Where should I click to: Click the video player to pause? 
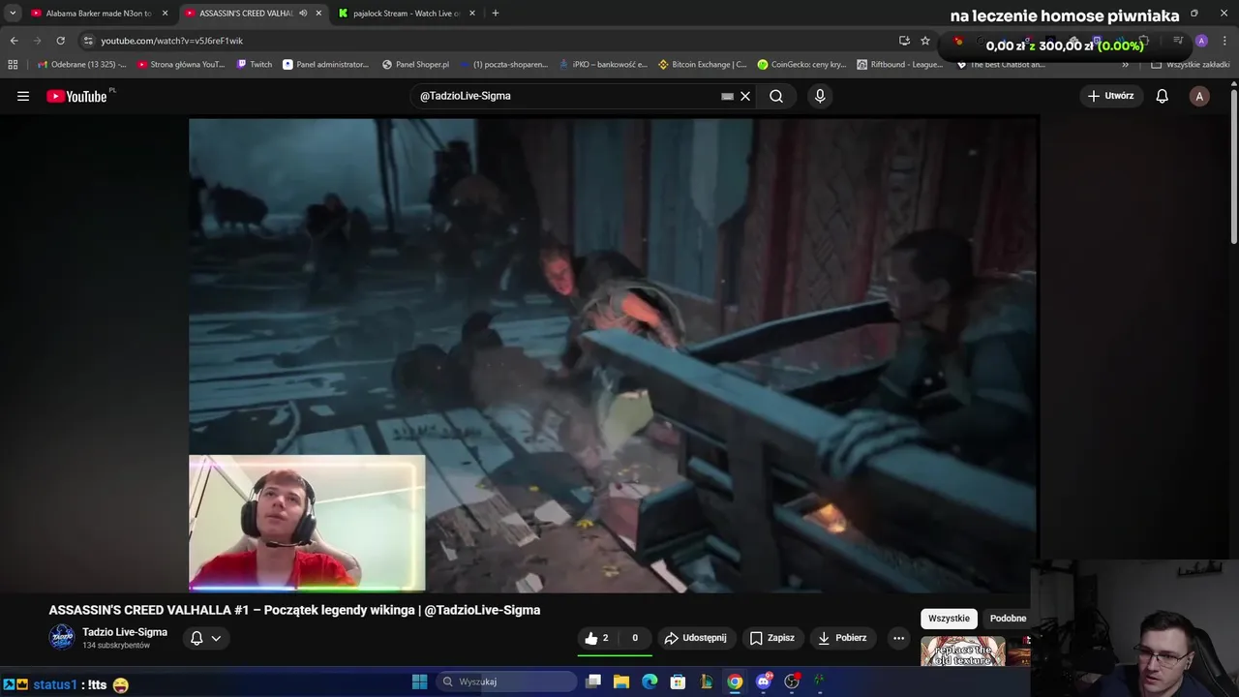pyautogui.click(x=613, y=354)
